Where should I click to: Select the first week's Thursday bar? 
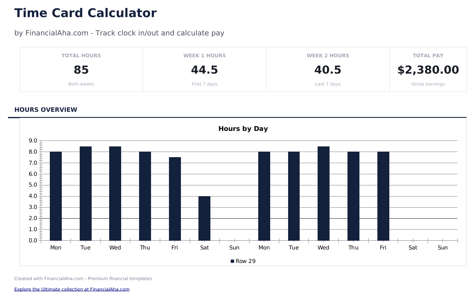pos(145,196)
